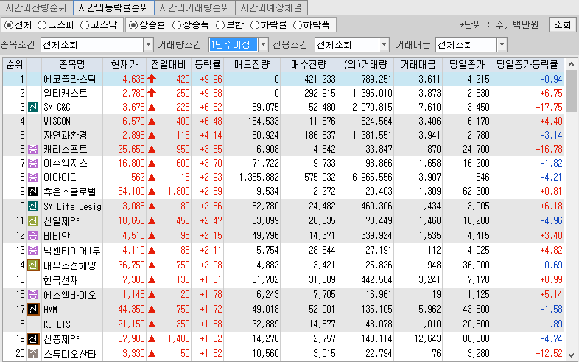Open the 신용조건 dropdown
This screenshot has width=579, height=362.
385,45
